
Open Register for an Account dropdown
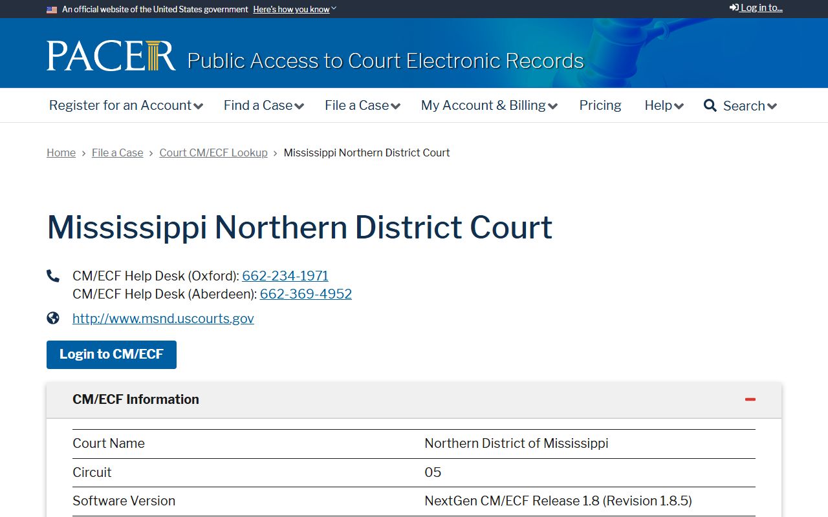pyautogui.click(x=126, y=105)
